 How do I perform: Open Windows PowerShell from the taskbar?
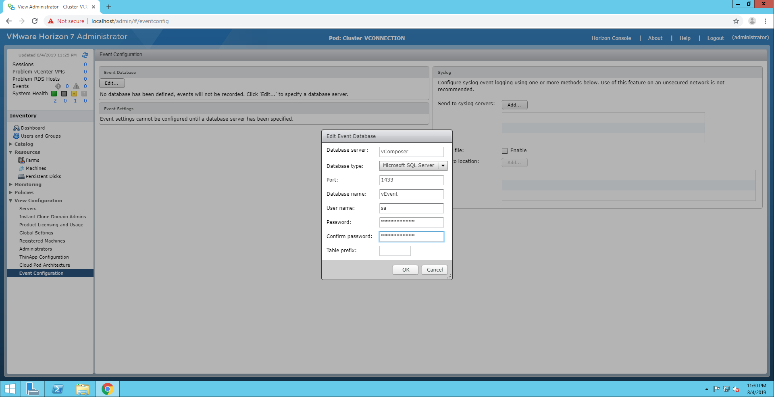click(58, 389)
